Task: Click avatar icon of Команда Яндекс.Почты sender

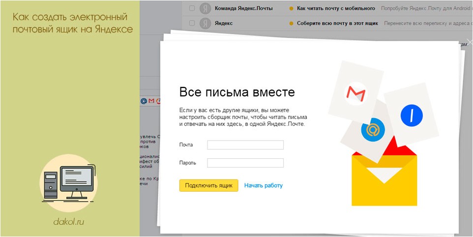Action: [x=205, y=8]
